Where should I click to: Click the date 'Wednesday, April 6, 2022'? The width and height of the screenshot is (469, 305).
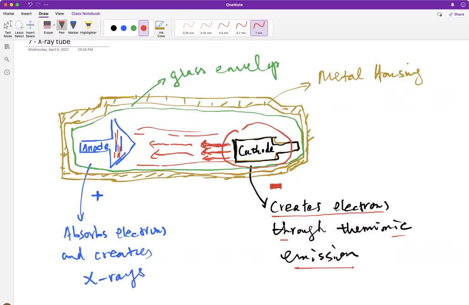click(x=49, y=49)
